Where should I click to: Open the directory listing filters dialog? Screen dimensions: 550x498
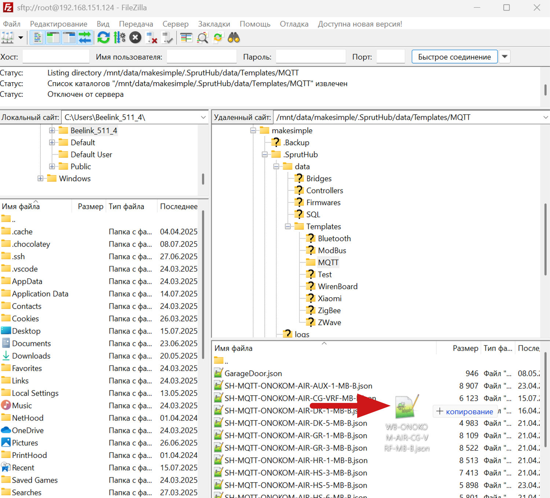coord(186,37)
